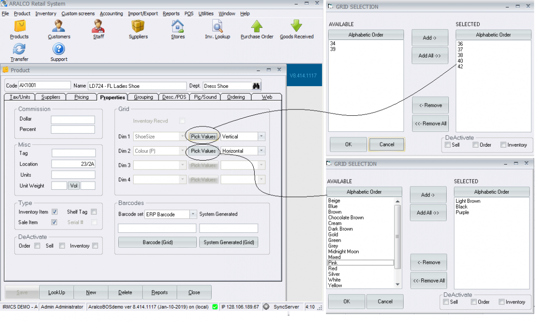Screen dimensions: 538x322
Task: Click the New button in Product window
Action: coord(91,292)
